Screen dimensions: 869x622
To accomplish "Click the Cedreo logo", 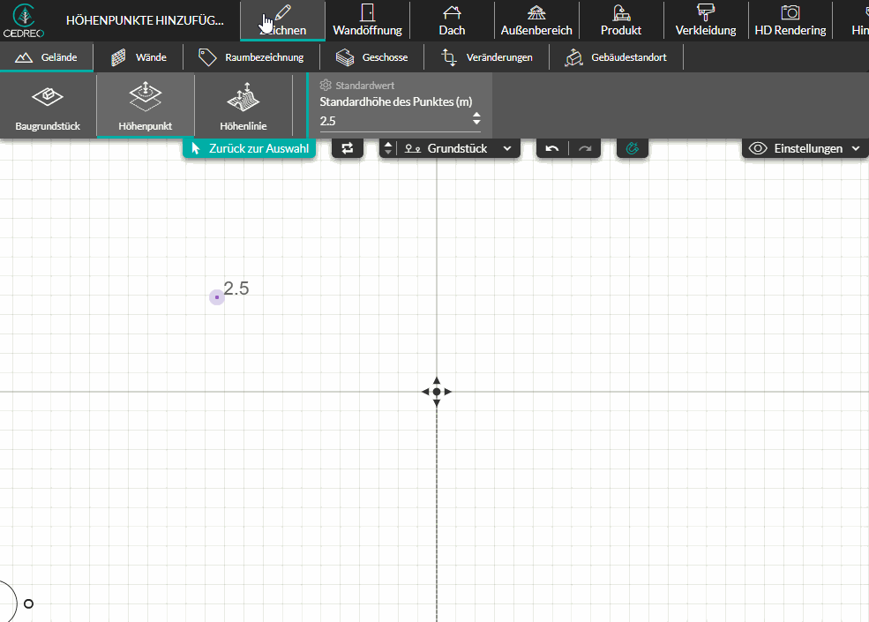I will tap(24, 20).
